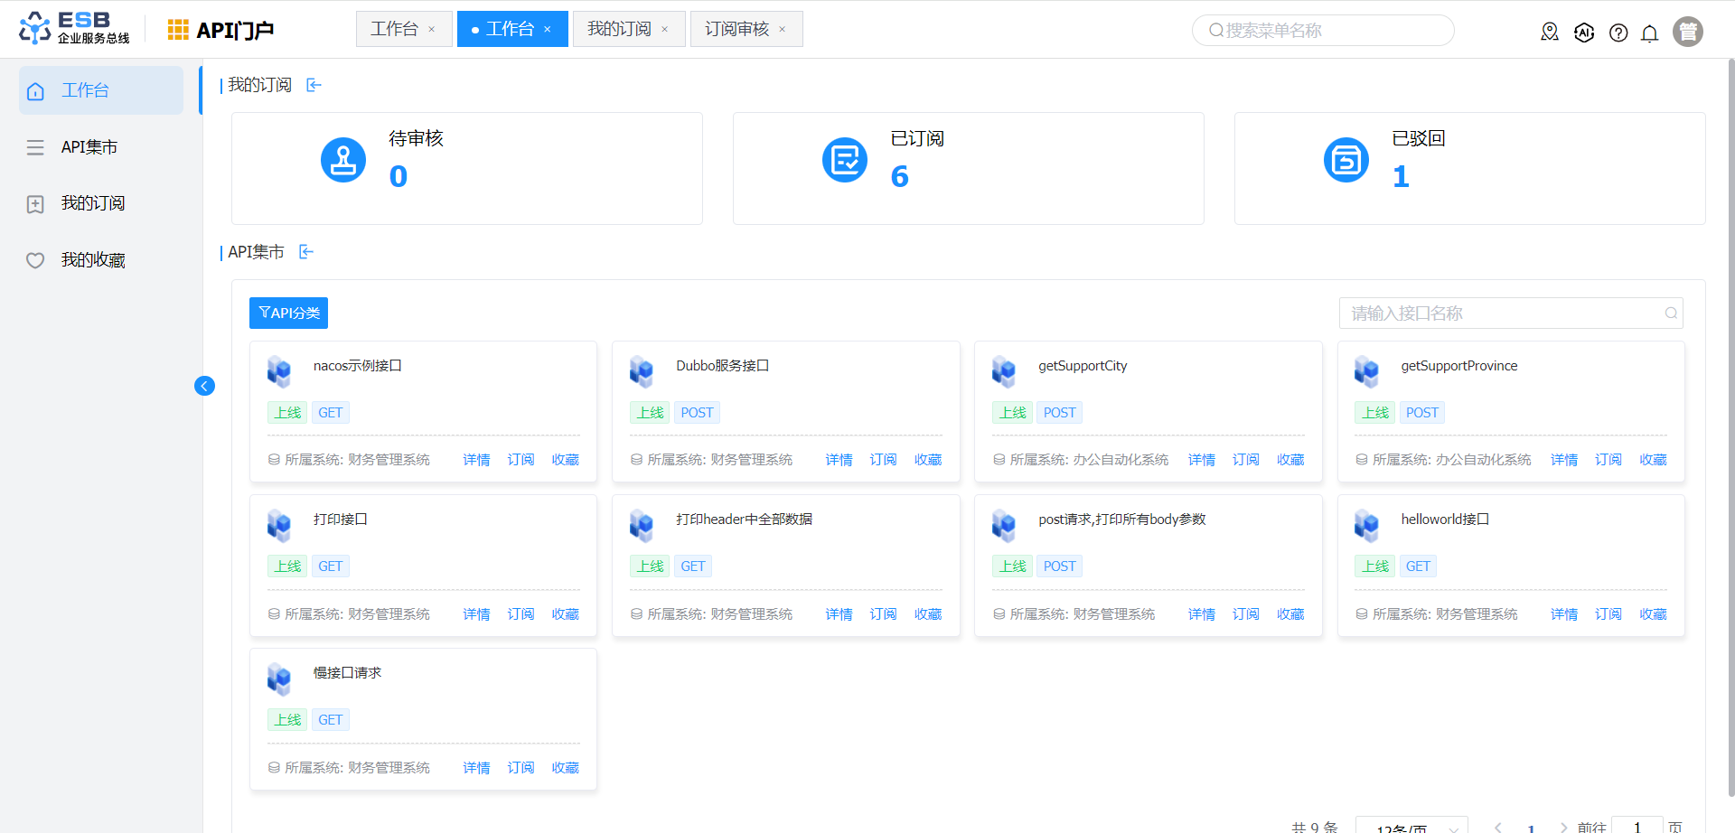Open the API分类 filter
This screenshot has width=1735, height=833.
(x=288, y=313)
